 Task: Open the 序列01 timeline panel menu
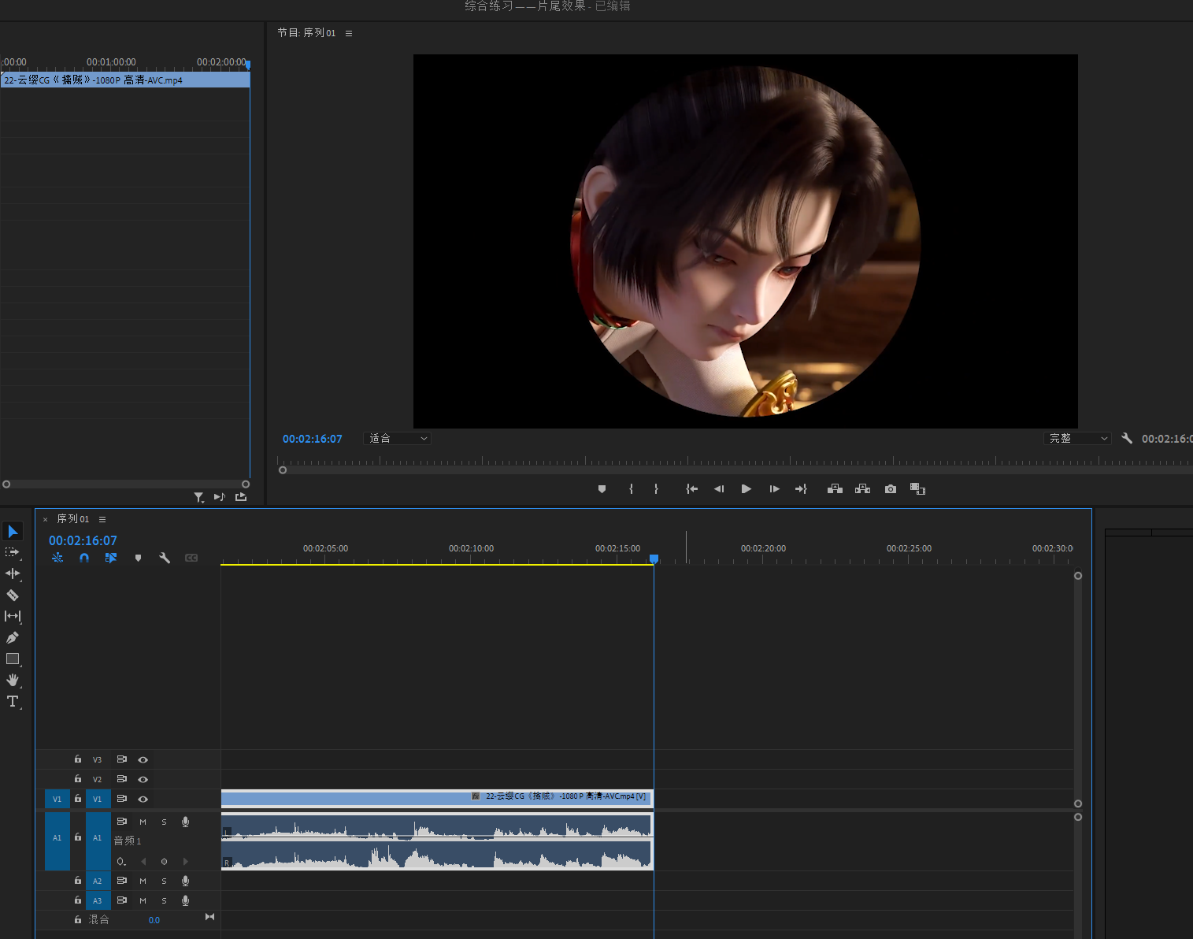(102, 519)
